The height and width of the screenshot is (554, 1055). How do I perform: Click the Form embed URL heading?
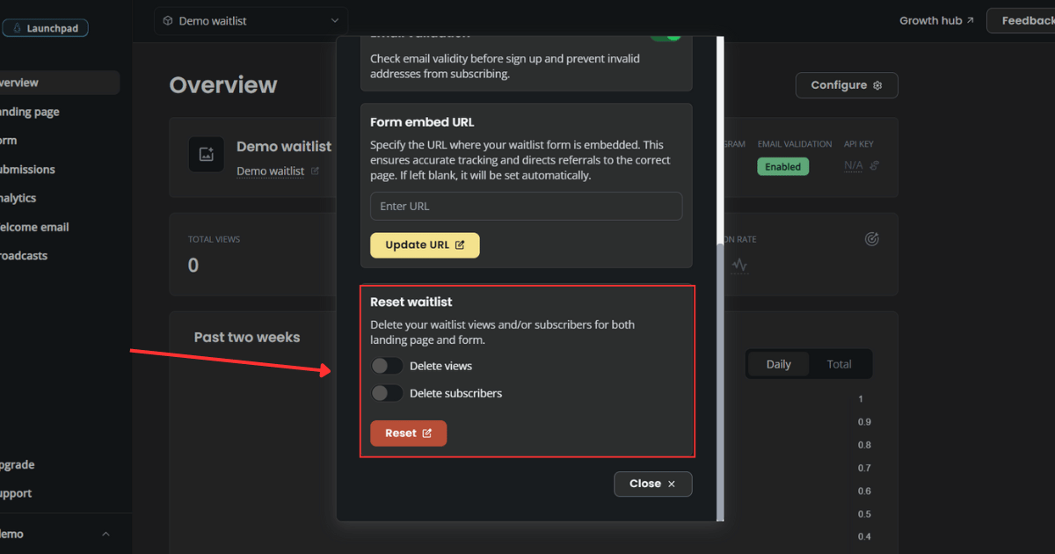tap(422, 122)
